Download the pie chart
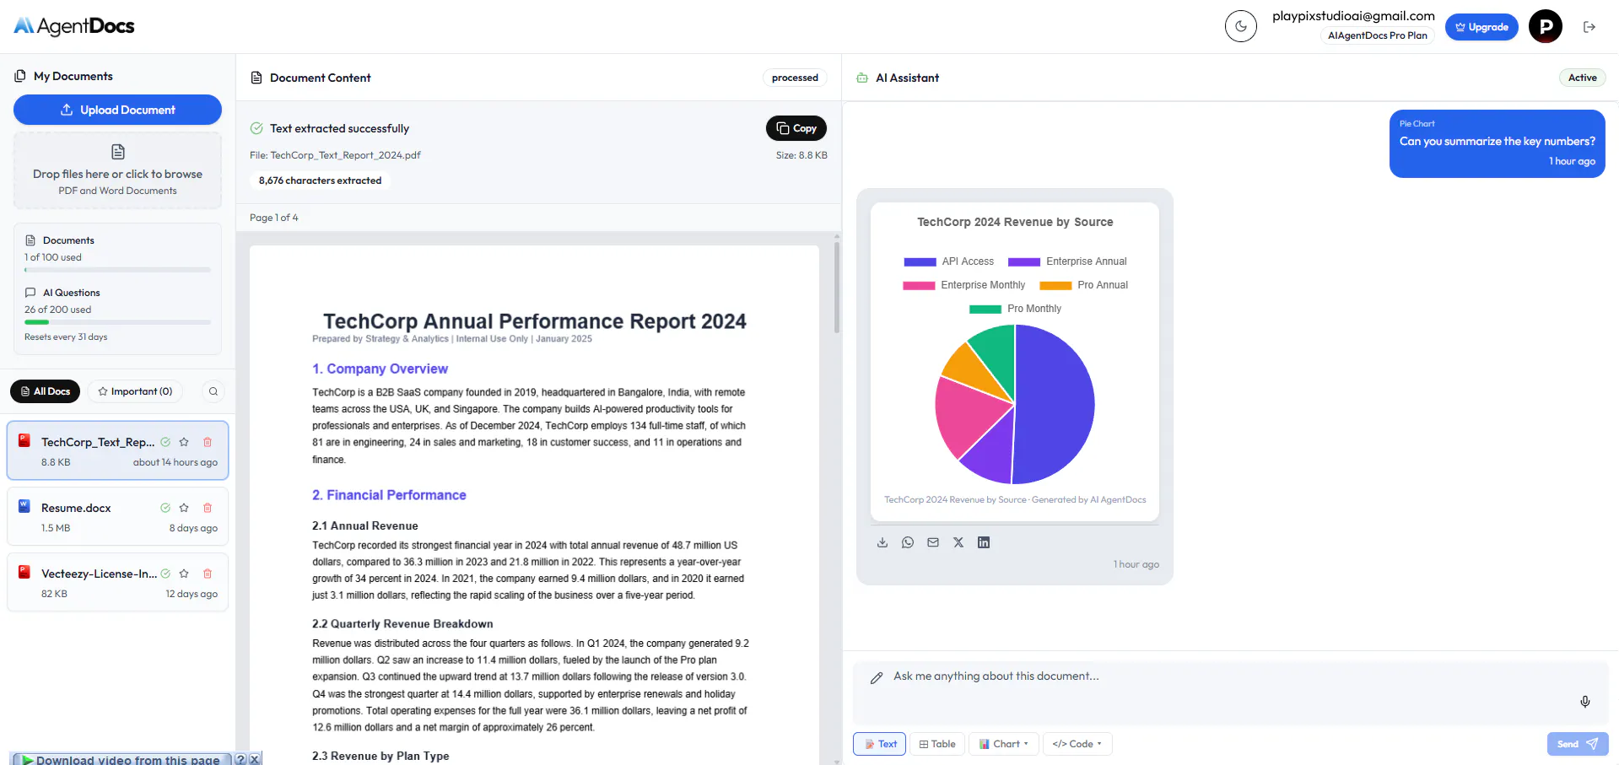The height and width of the screenshot is (765, 1619). pyautogui.click(x=882, y=542)
